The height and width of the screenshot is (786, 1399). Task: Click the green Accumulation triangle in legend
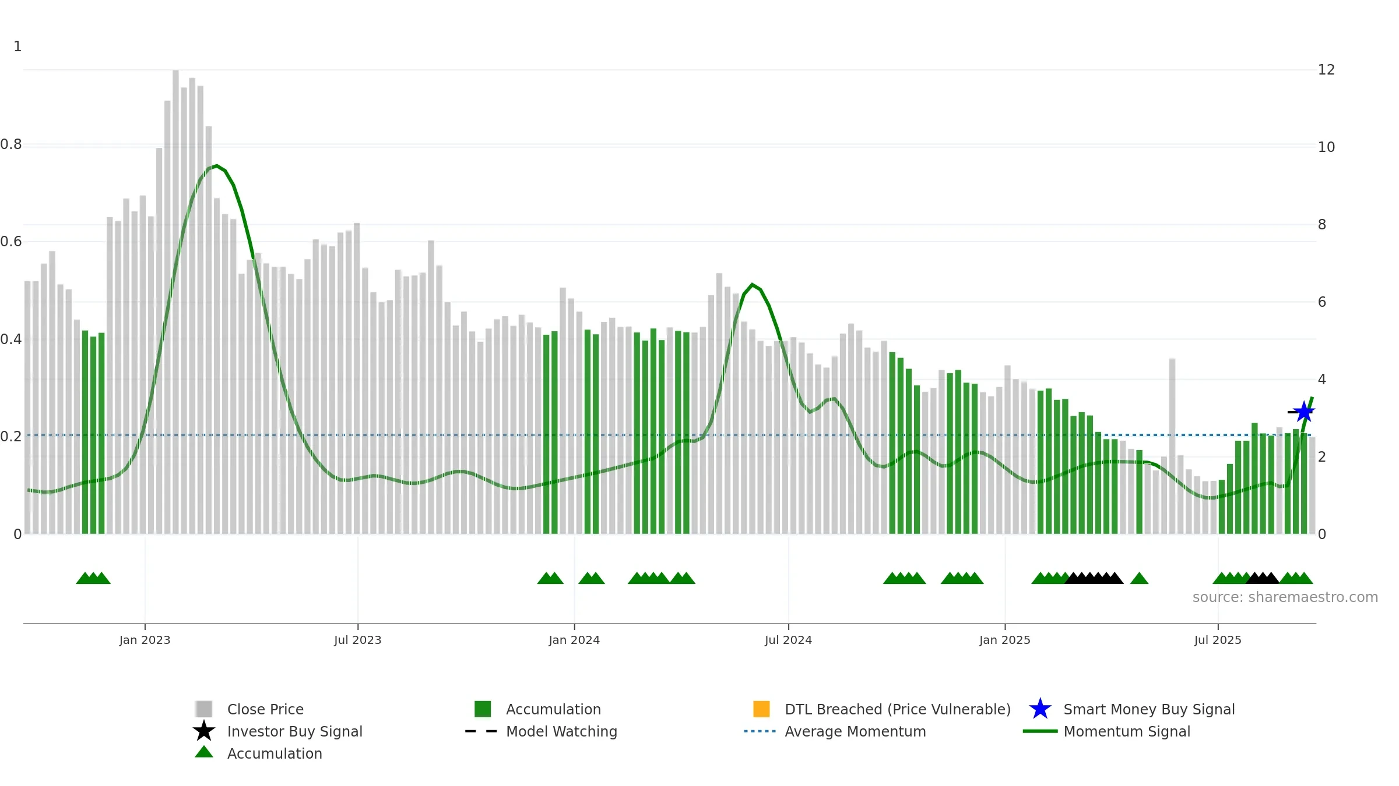pyautogui.click(x=204, y=752)
